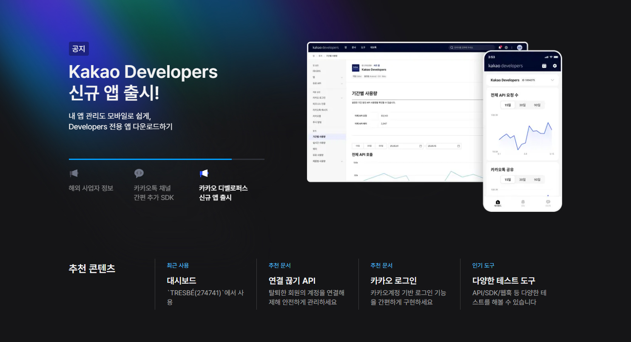Select 30일 under 전체 API 요청 수

click(523, 105)
